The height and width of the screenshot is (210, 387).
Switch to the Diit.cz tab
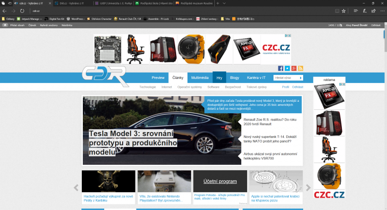71,3
